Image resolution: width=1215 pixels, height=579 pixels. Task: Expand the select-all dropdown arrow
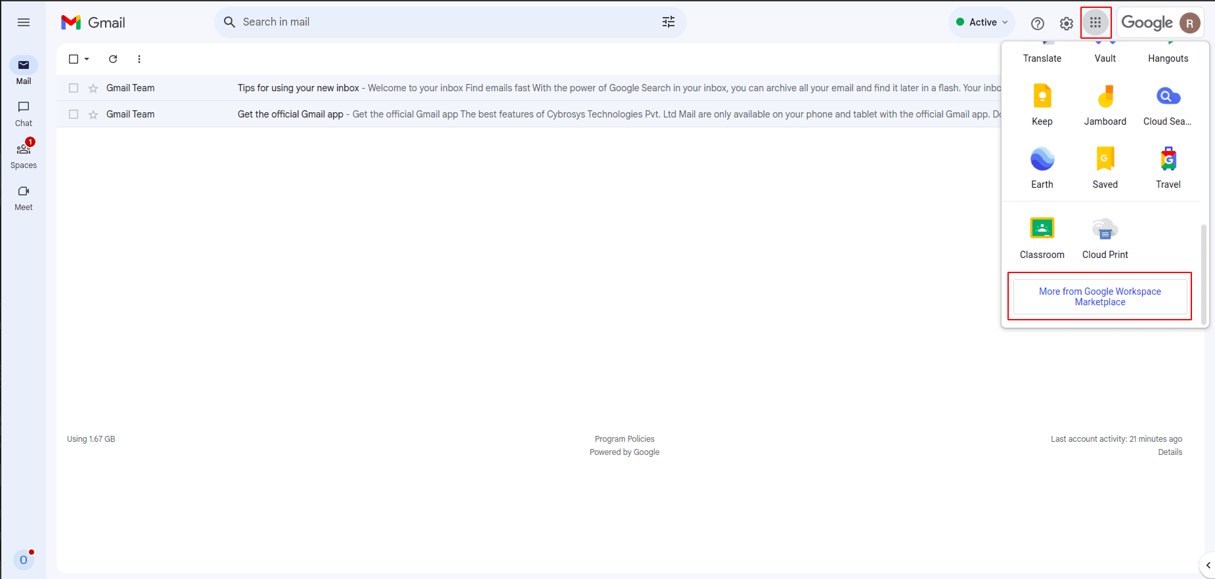[87, 59]
